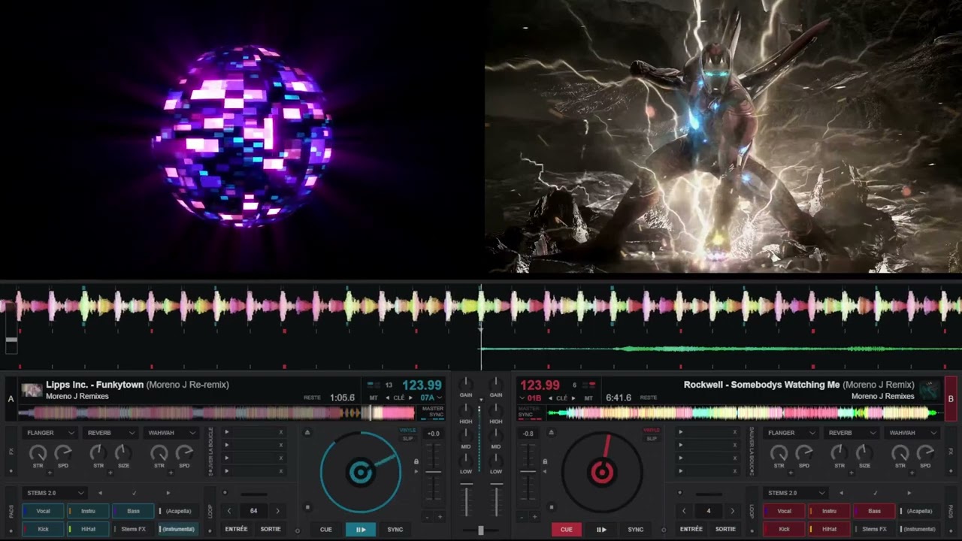
Task: Go to next pad page on deck B
Action: point(909,493)
